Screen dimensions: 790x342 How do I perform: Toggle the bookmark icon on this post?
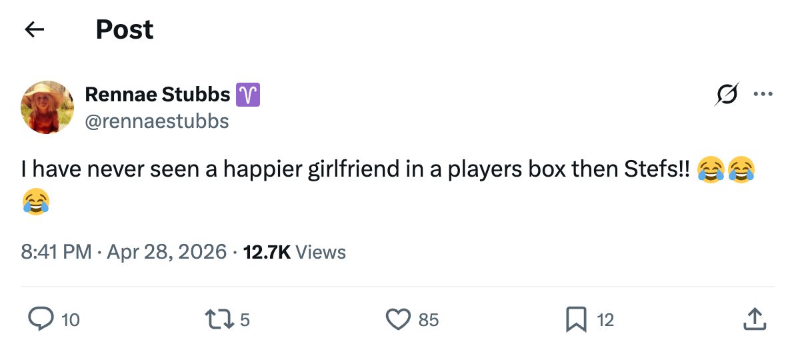(575, 319)
